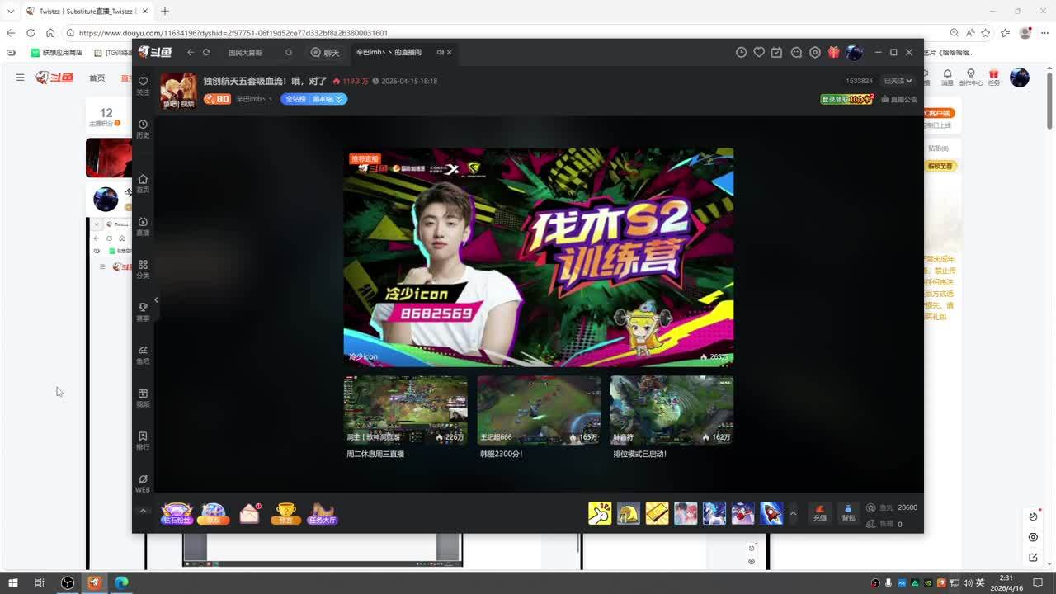The image size is (1056, 594).
Task: Open the envelope icon with red badge
Action: (250, 513)
